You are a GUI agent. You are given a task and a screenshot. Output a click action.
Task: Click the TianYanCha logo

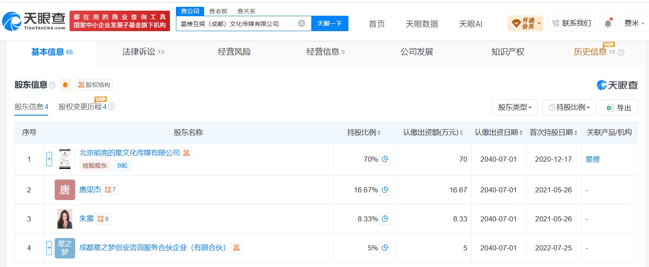[x=34, y=21]
